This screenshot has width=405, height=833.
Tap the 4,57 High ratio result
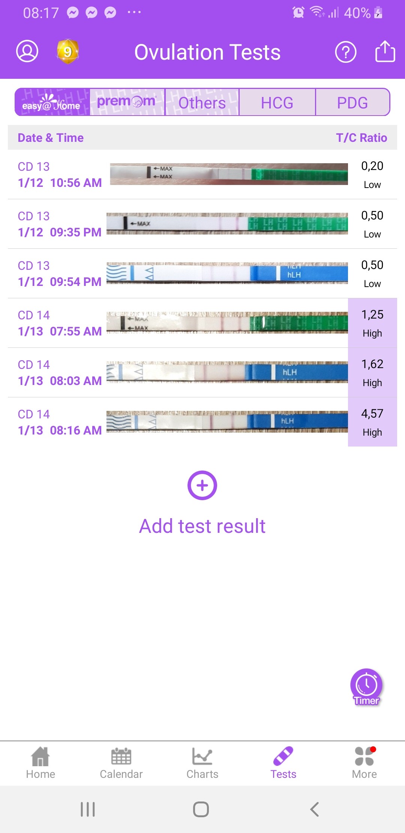click(x=372, y=422)
